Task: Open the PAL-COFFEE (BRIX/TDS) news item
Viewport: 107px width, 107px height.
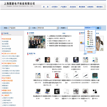Action: click(x=57, y=38)
